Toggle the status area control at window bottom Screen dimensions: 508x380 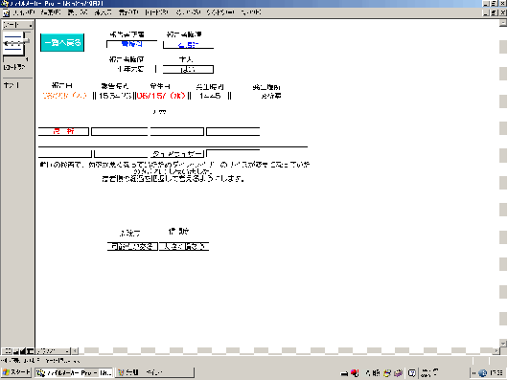[x=30, y=351]
